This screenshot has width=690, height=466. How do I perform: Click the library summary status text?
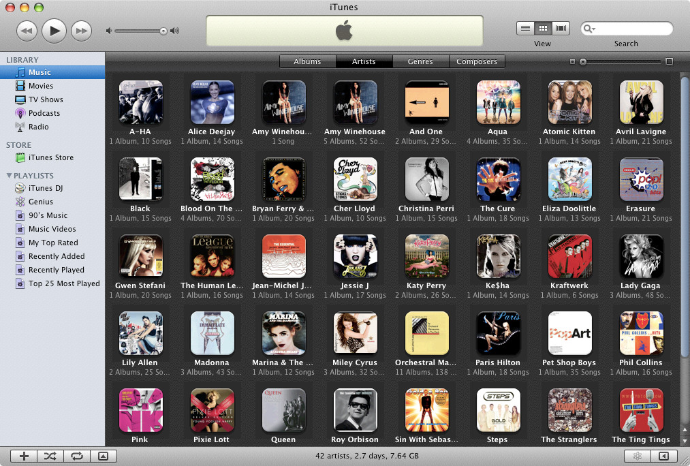[367, 456]
